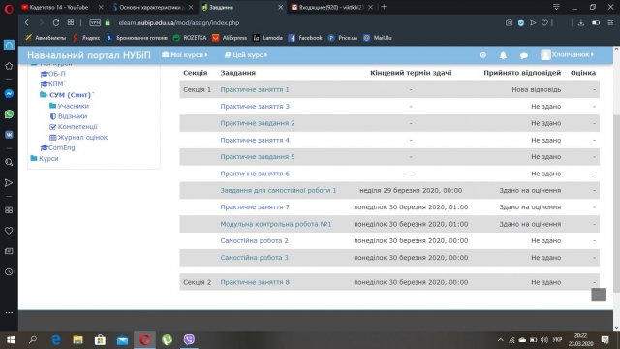Take a snapshot with the camera icon
The image size is (620, 349).
coord(509,23)
